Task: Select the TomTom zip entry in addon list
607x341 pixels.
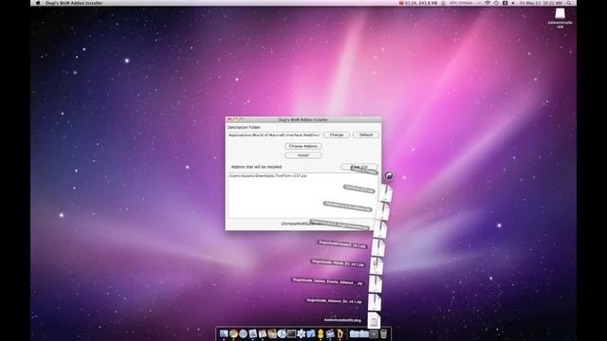Action: [267, 175]
